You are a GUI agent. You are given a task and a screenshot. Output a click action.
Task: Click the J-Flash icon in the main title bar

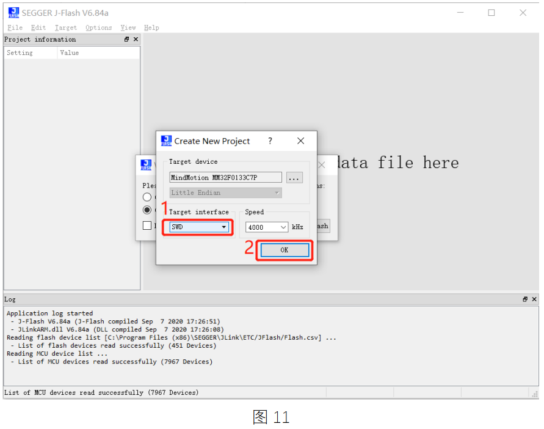tap(13, 12)
